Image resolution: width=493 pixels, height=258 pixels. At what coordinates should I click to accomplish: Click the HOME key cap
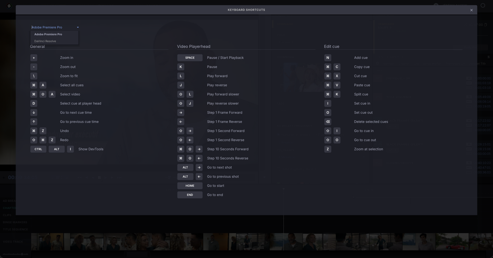[x=190, y=186]
